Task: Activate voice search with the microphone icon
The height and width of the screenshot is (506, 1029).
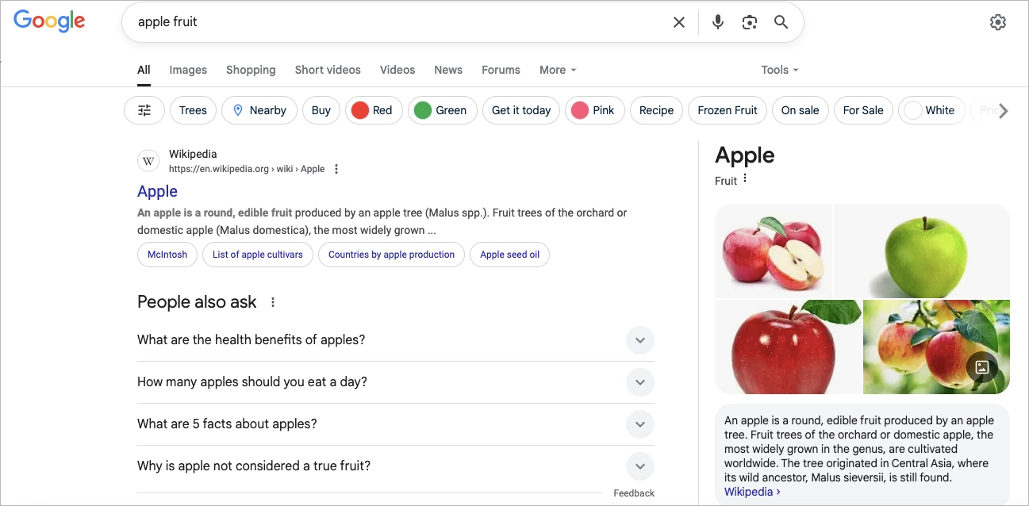Action: [717, 21]
